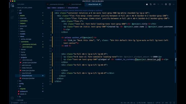
Task: Collapse the BACK_MY_IDEA_DEMO root folder
Action: click(25, 8)
